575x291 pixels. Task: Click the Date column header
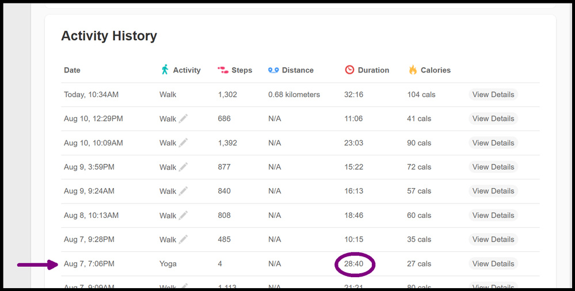click(72, 70)
